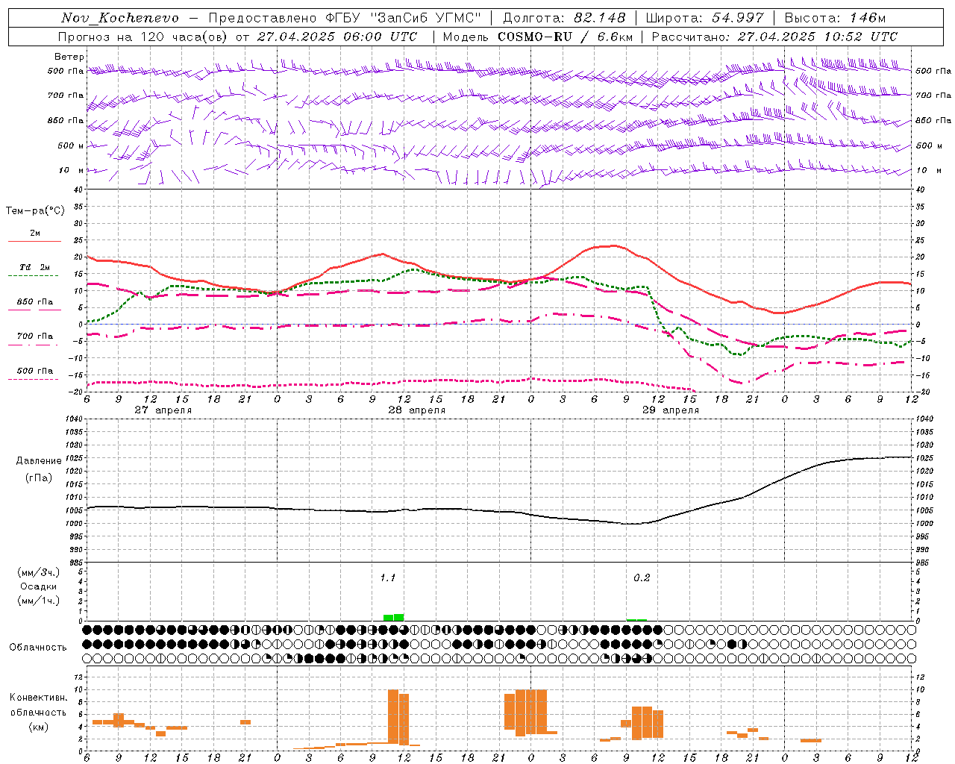Click the longitude value "Долгота: 82.148"
The image size is (955, 764).
click(564, 18)
